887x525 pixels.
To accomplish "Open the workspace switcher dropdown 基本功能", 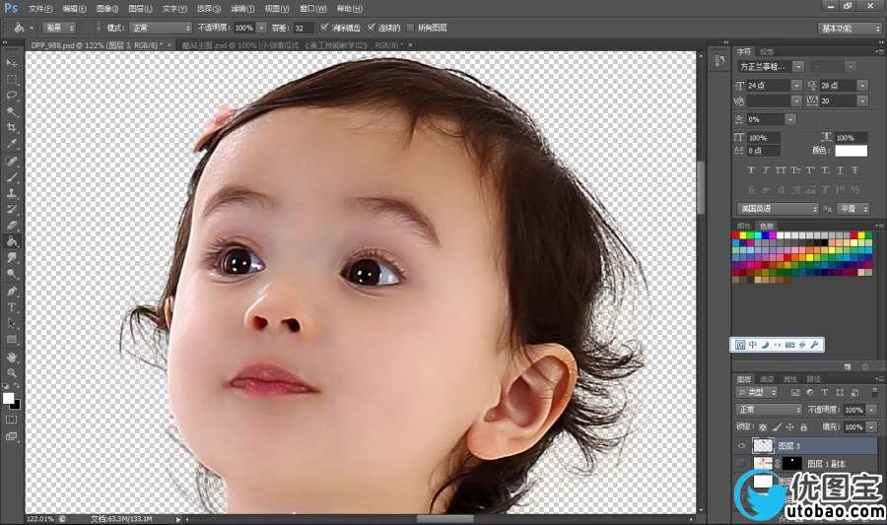I will coord(850,29).
